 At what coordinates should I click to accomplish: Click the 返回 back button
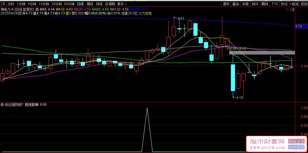coord(304,4)
